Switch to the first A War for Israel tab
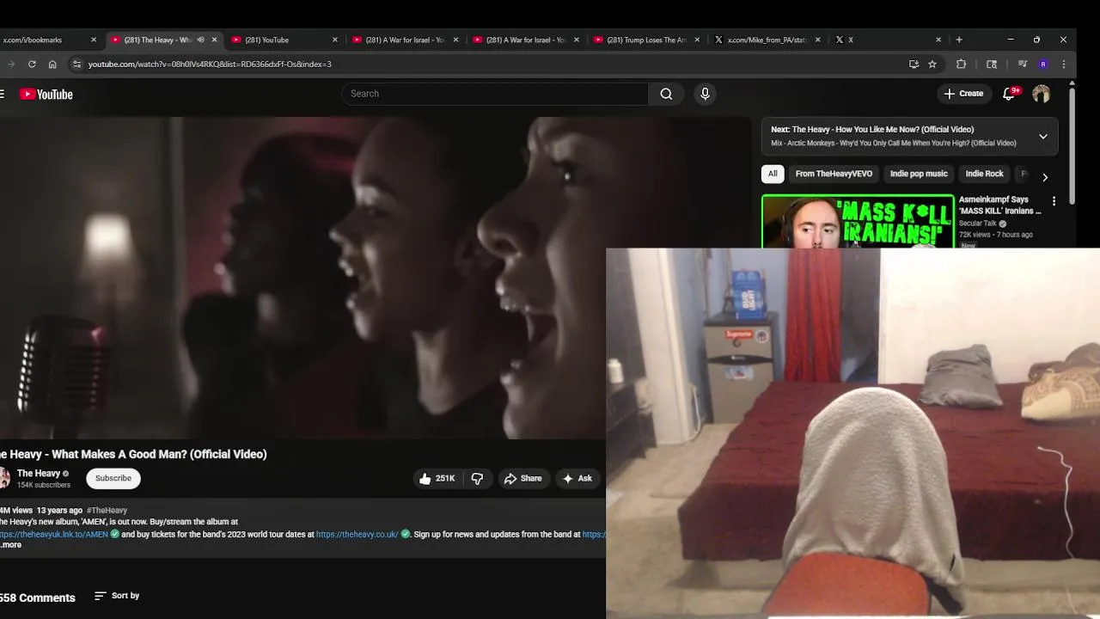Image resolution: width=1100 pixels, height=619 pixels. point(405,40)
